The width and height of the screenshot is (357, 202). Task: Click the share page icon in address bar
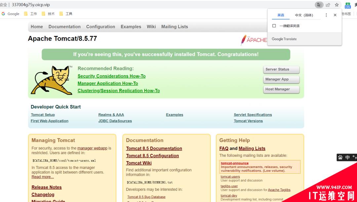[x=328, y=5]
